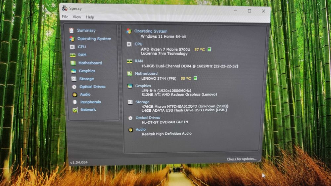The height and width of the screenshot is (186, 331).
Task: Click the Storage disk icon in summary panel
Action: click(130, 102)
